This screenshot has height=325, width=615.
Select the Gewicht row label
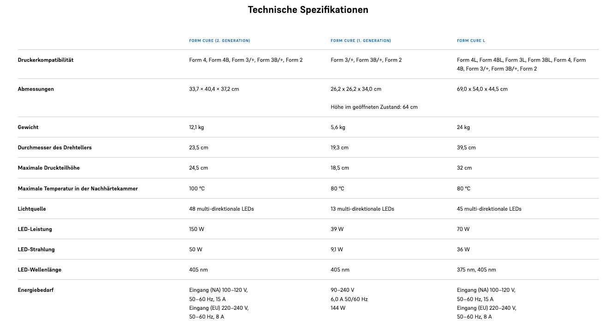(x=28, y=127)
